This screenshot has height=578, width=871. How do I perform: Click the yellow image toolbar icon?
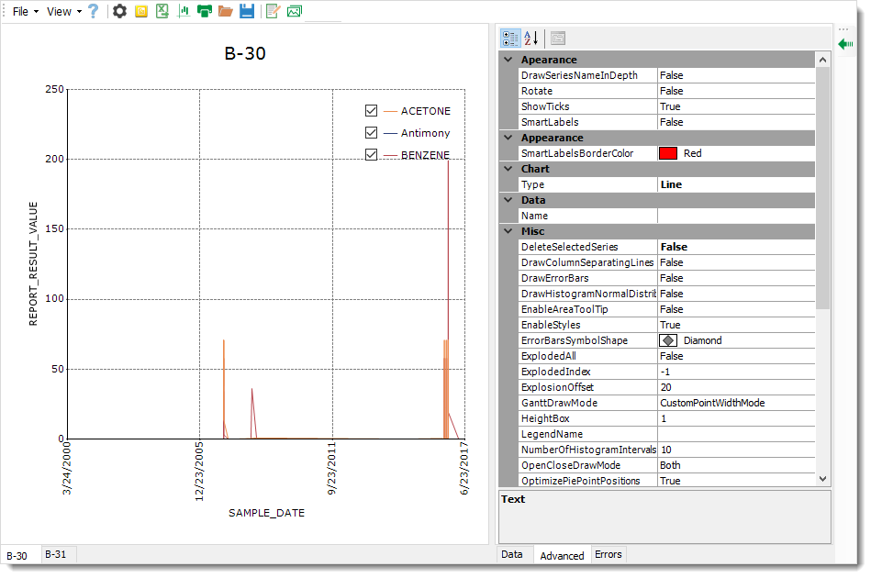click(x=141, y=11)
